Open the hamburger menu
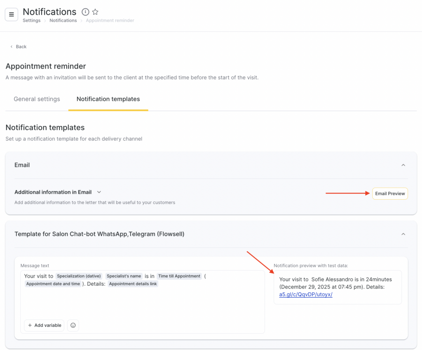Viewport: 422px width, 350px height. tap(12, 14)
